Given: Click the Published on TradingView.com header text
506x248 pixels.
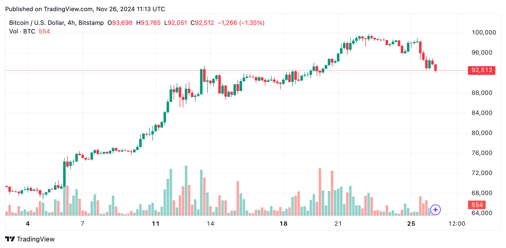Looking at the screenshot, I should pyautogui.click(x=85, y=9).
